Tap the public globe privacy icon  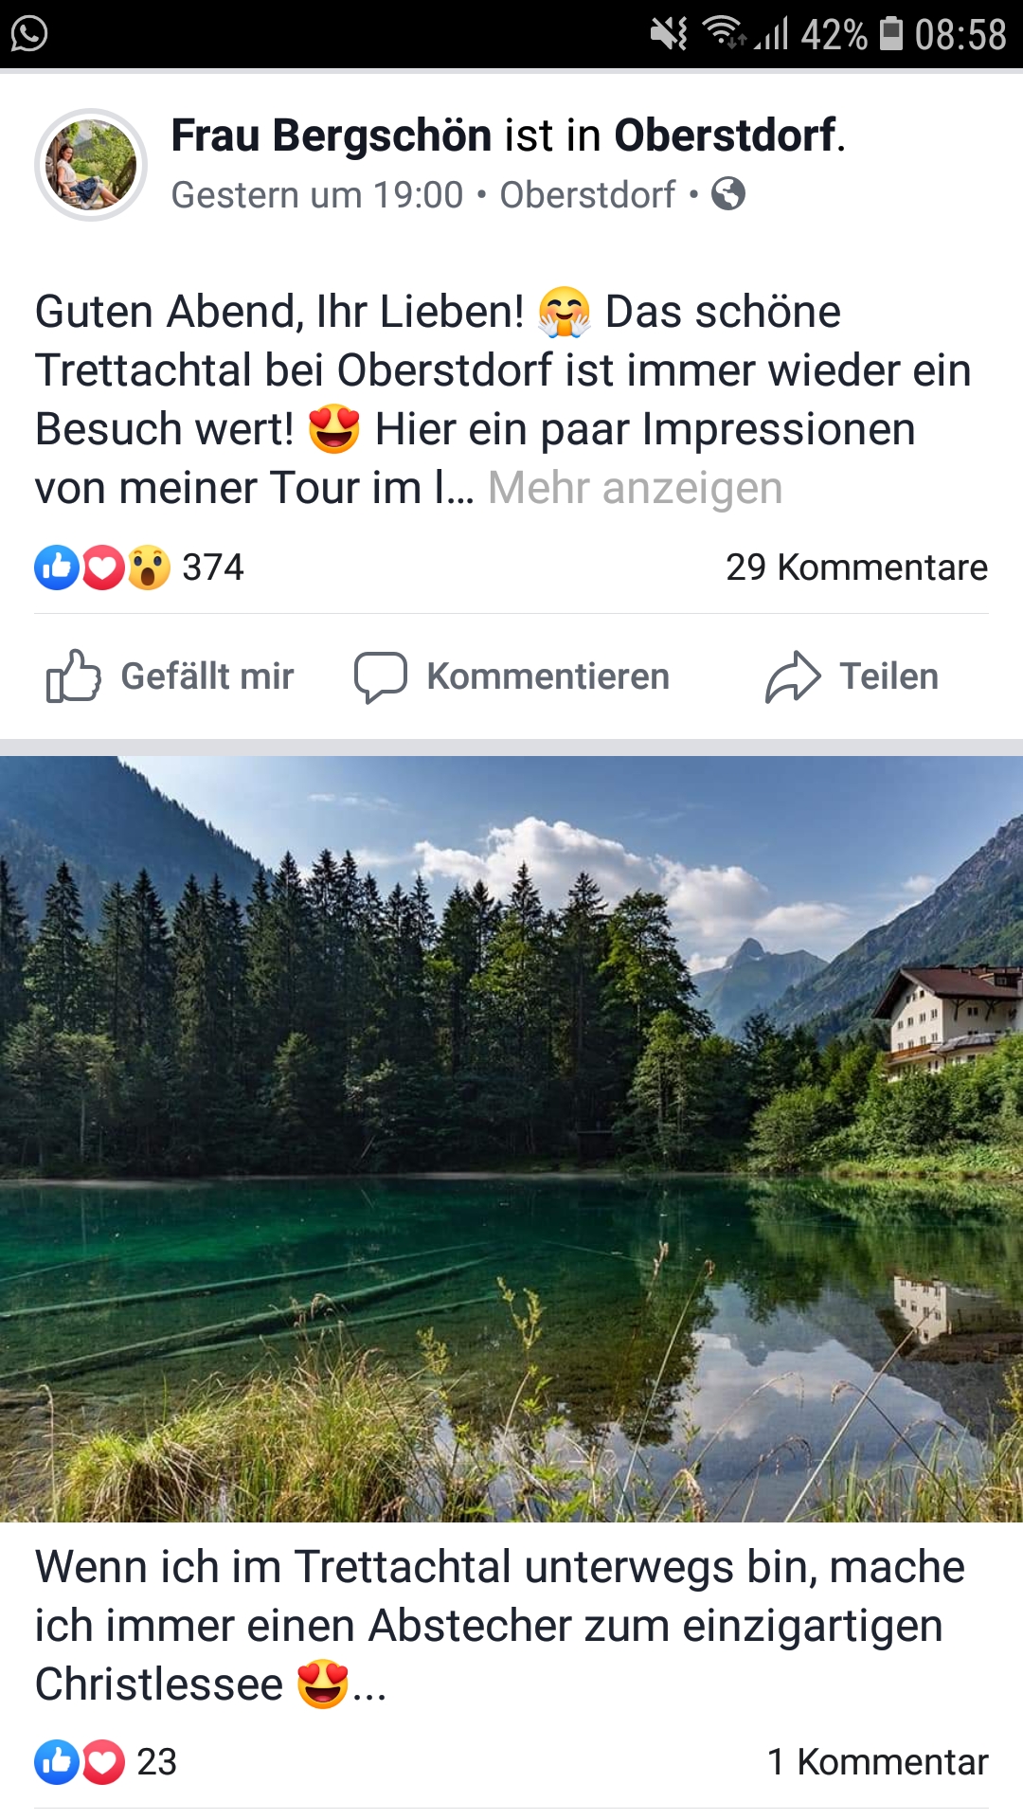click(728, 194)
